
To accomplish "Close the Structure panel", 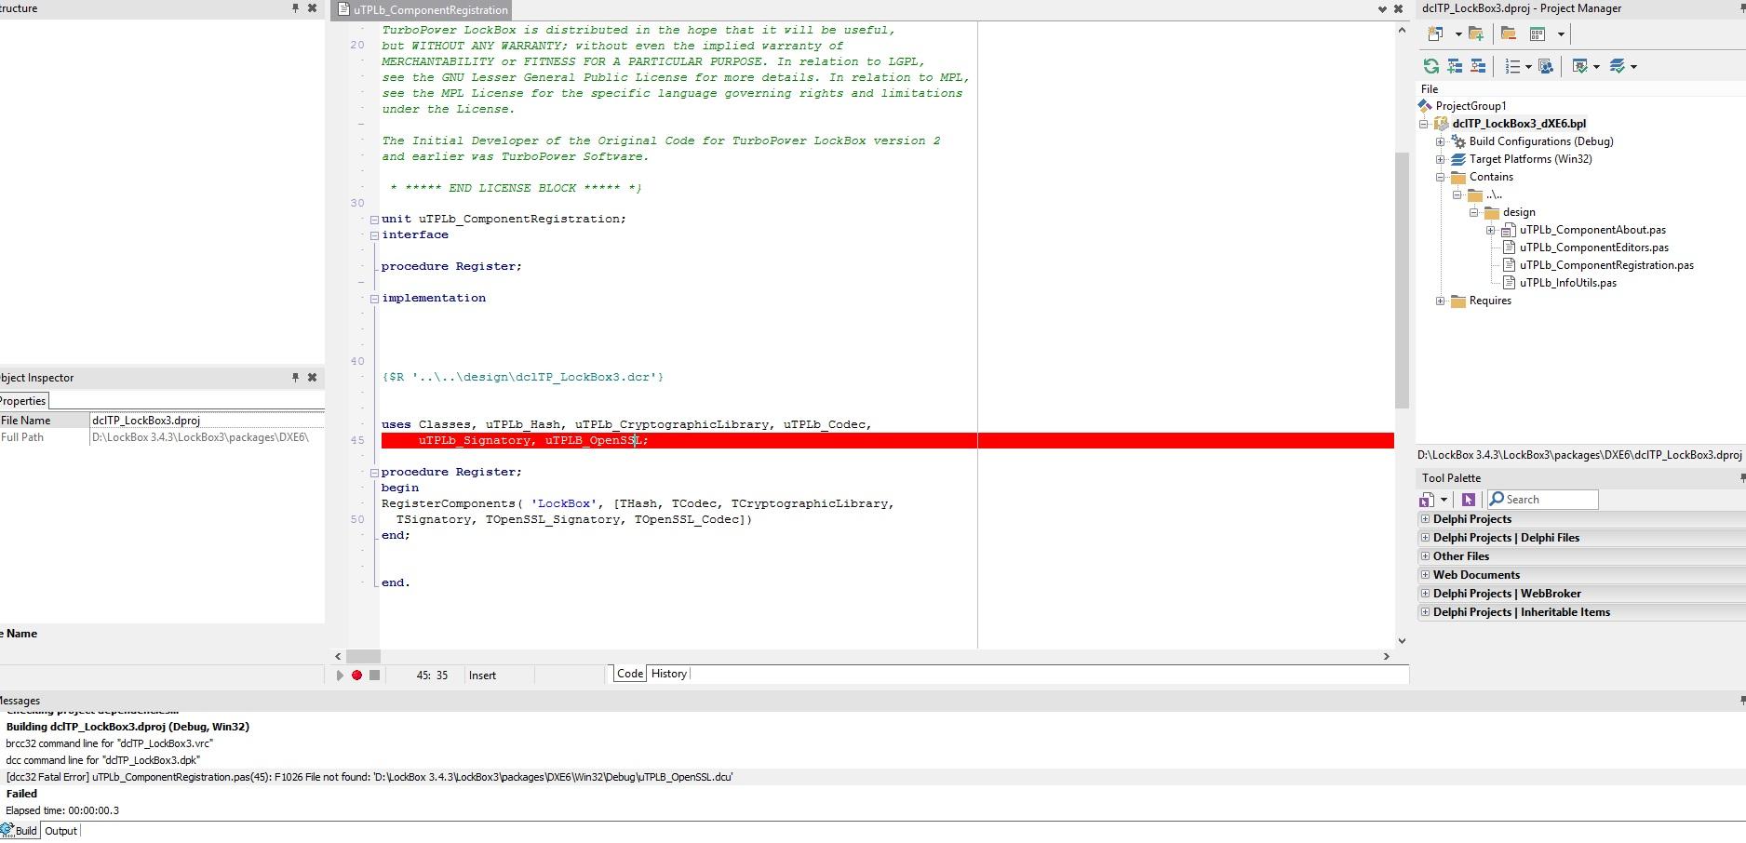I will (x=312, y=7).
